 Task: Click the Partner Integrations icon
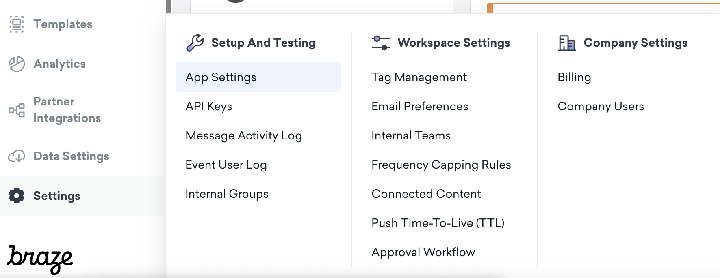pos(17,110)
